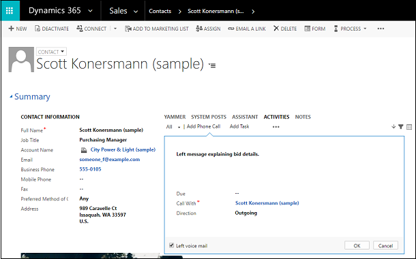This screenshot has width=416, height=259.
Task: Click Add Task
Action: point(239,126)
